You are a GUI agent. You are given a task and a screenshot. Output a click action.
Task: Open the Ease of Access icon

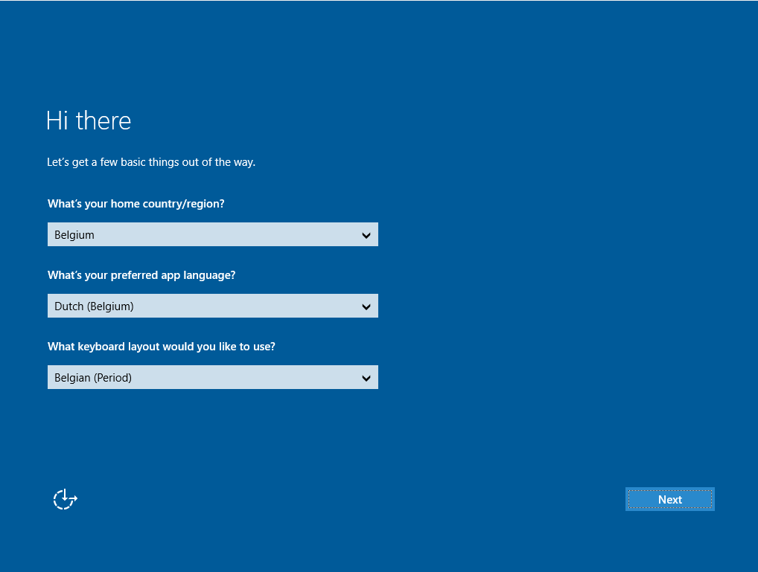coord(66,499)
